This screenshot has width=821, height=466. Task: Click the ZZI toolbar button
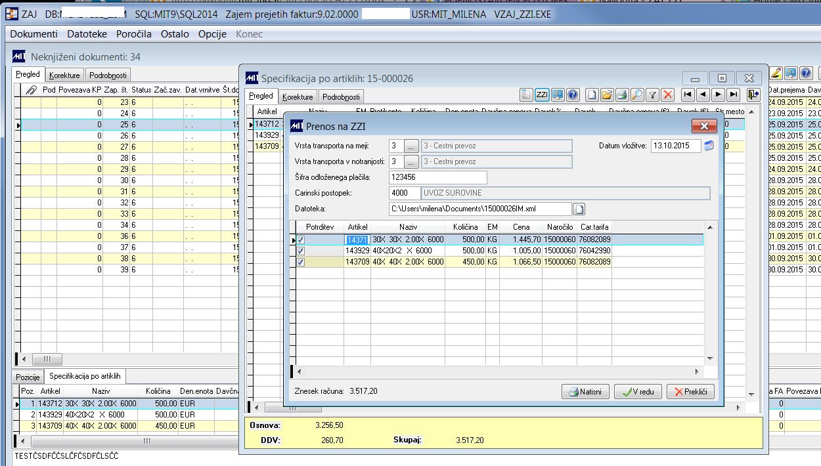pyautogui.click(x=542, y=95)
